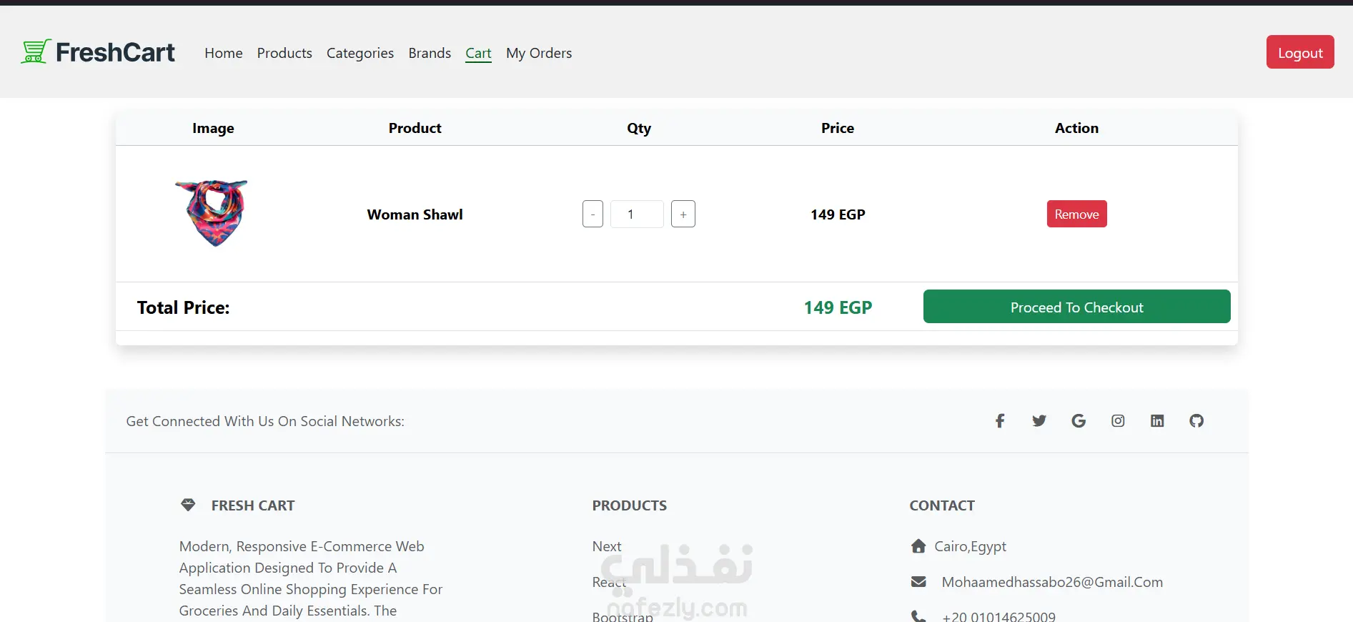The image size is (1353, 622).
Task: Decrease Woman Shawl quantity with minus
Action: (x=593, y=214)
